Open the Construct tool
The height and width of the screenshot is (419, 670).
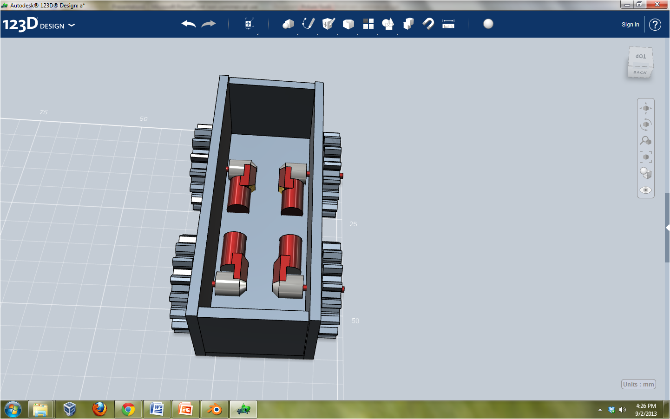click(328, 24)
